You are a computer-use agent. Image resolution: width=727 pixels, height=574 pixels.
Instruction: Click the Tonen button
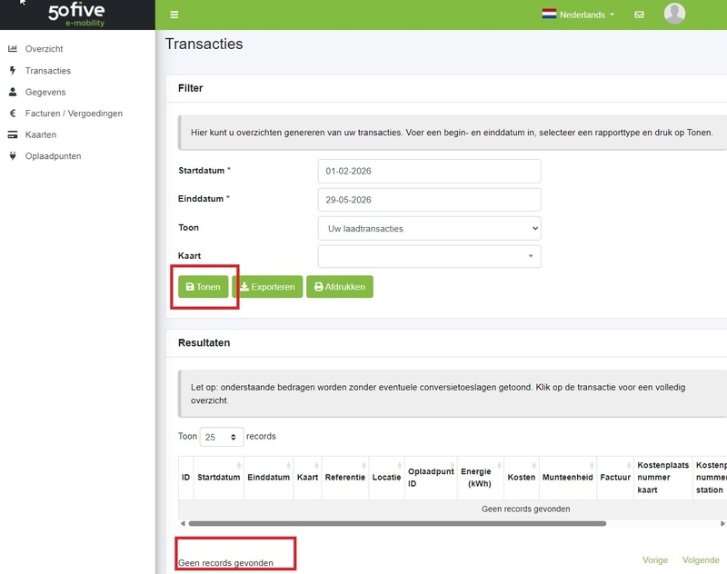[203, 287]
